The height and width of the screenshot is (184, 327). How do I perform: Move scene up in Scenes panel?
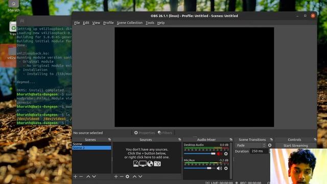pyautogui.click(x=88, y=176)
